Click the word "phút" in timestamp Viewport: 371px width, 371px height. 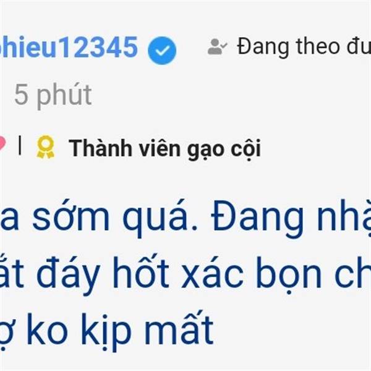coord(64,96)
